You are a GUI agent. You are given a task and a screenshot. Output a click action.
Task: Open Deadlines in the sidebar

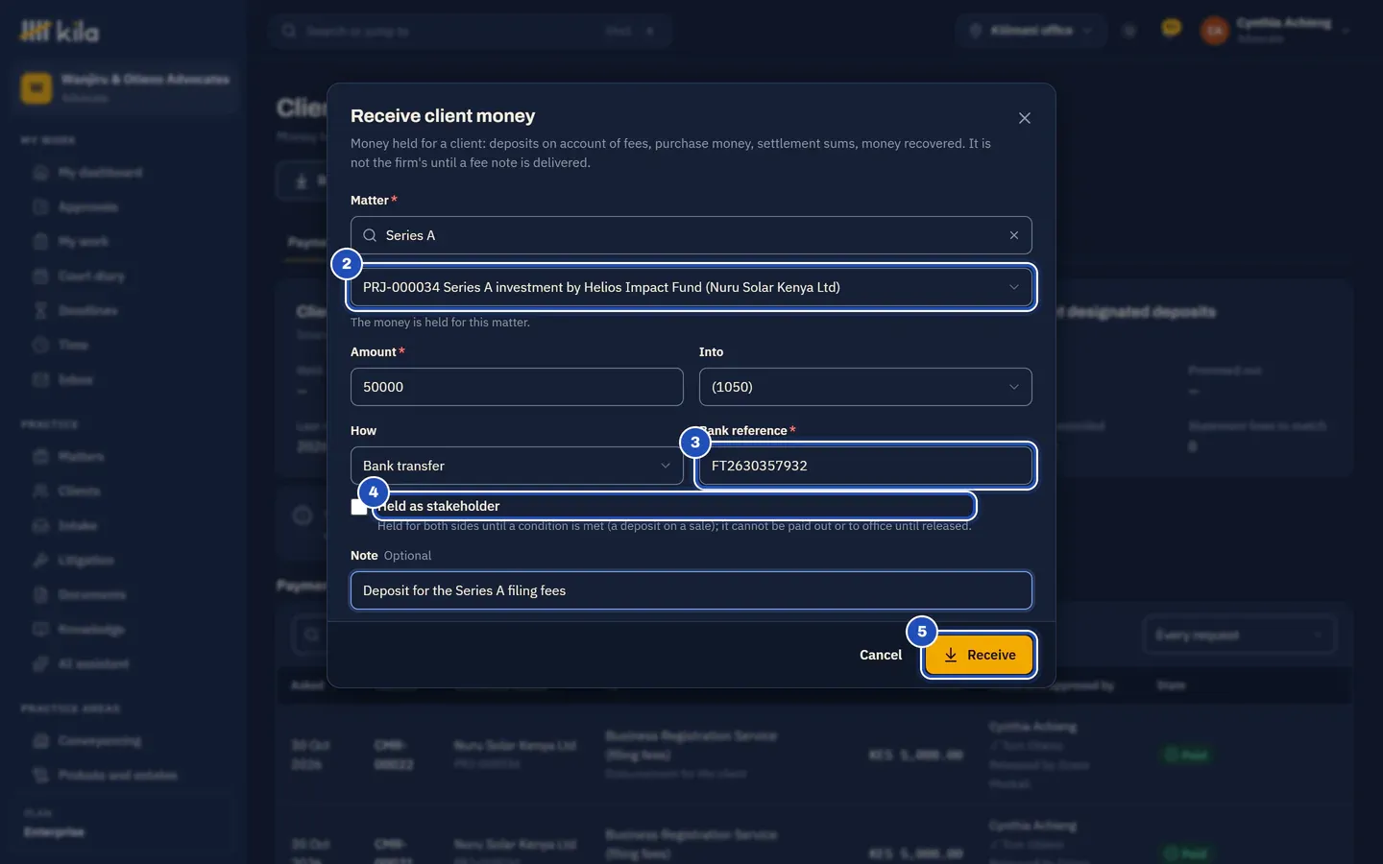(88, 311)
